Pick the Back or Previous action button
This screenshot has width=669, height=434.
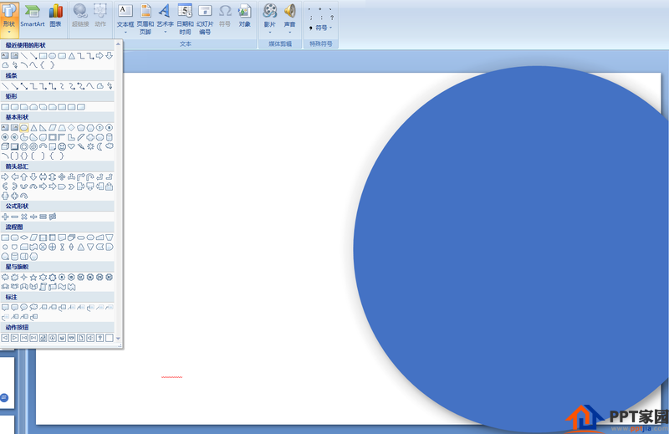click(x=5, y=338)
